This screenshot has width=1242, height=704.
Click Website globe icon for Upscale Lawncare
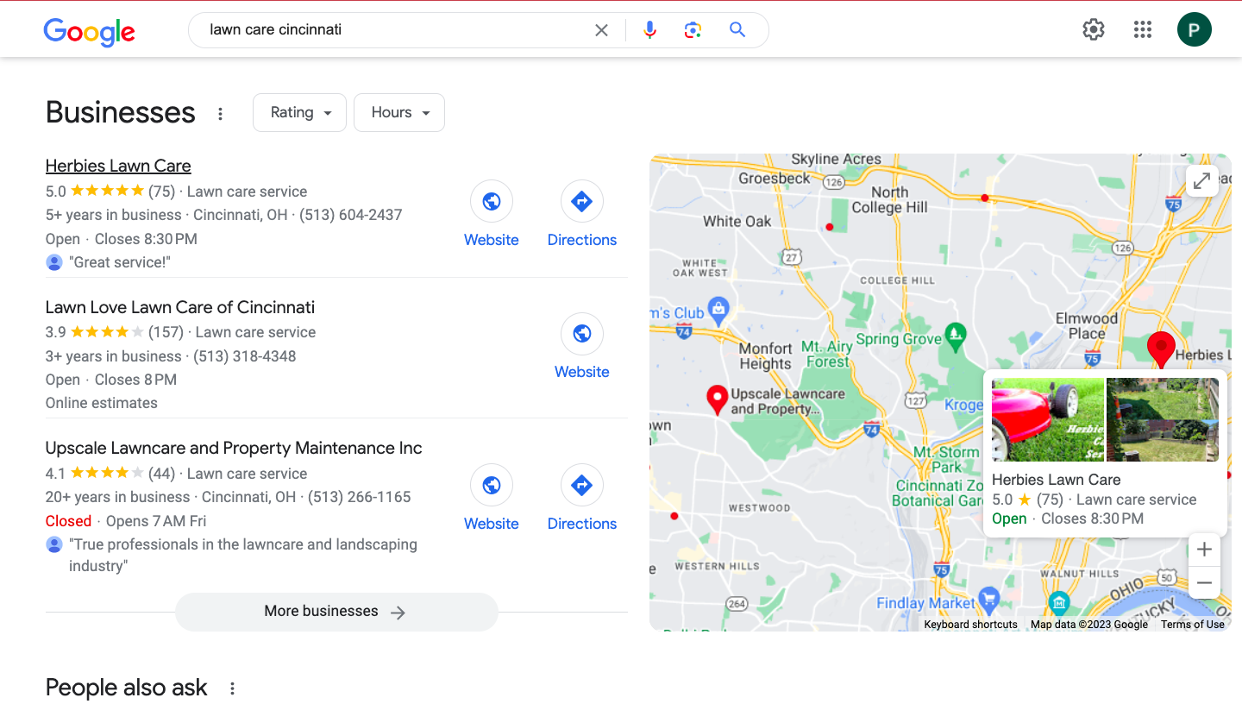[x=492, y=486]
